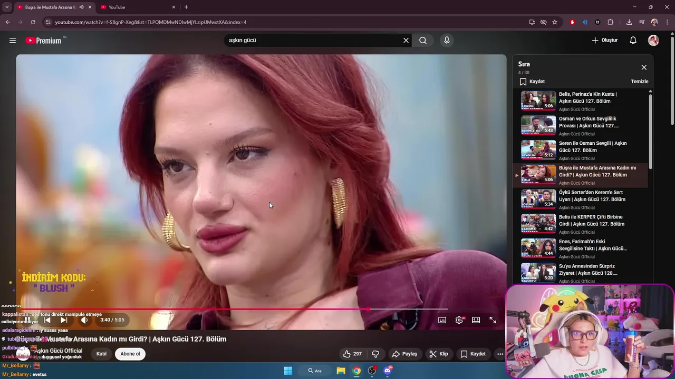675x379 pixels.
Task: Click the crossed-eye privacy icon in address bar
Action: (x=543, y=22)
